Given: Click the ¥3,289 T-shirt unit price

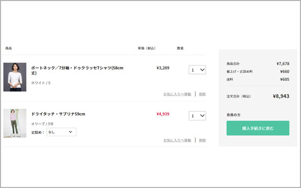Looking at the screenshot, I should (x=163, y=68).
